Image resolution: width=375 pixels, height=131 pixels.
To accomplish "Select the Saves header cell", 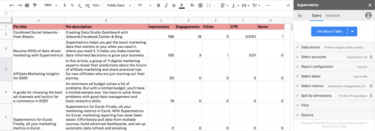I will pyautogui.click(x=271, y=27).
